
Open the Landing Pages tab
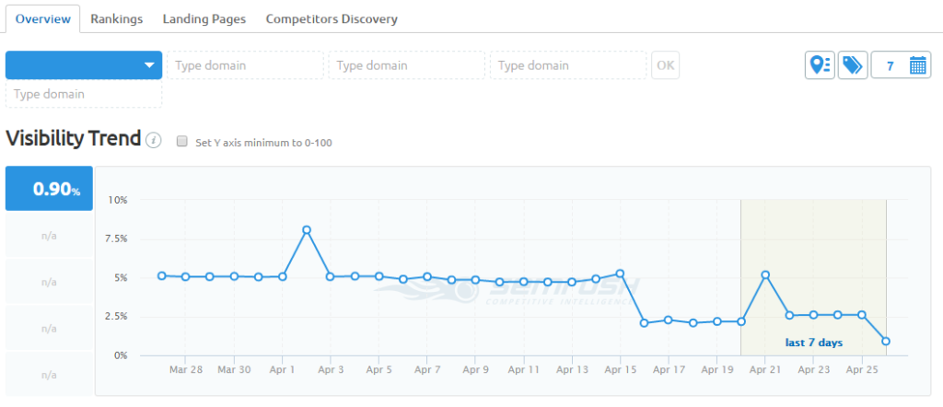pyautogui.click(x=204, y=18)
